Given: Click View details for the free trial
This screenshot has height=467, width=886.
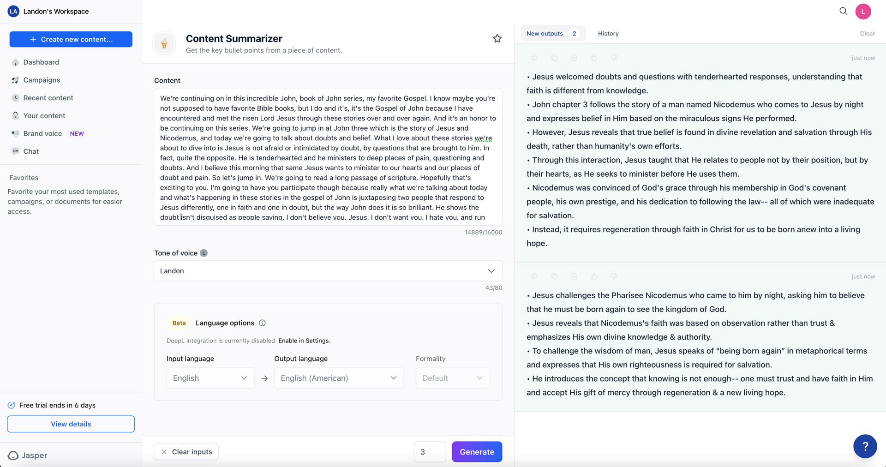Looking at the screenshot, I should (x=71, y=424).
